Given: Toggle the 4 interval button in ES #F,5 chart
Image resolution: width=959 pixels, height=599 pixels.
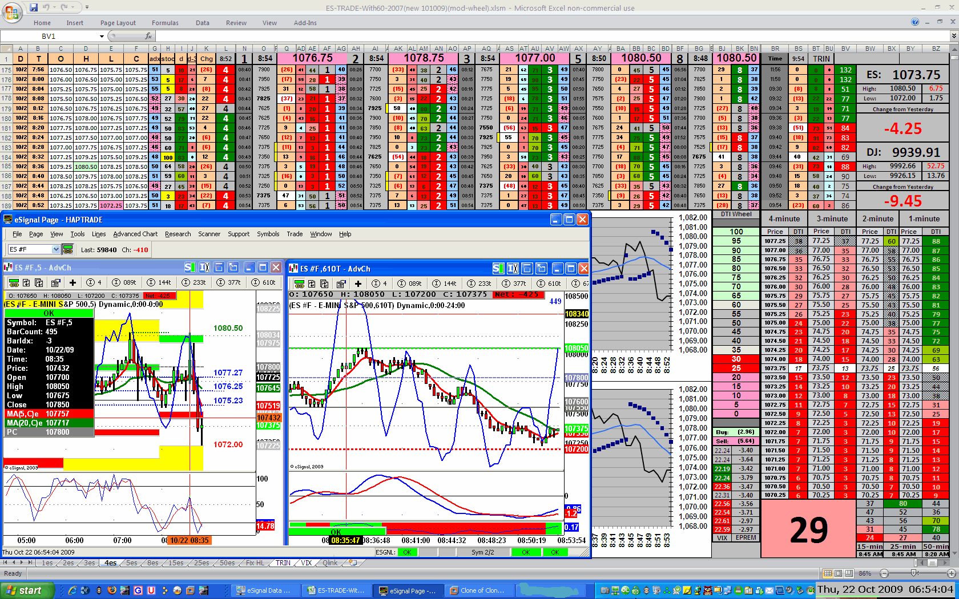Looking at the screenshot, I should [x=94, y=282].
